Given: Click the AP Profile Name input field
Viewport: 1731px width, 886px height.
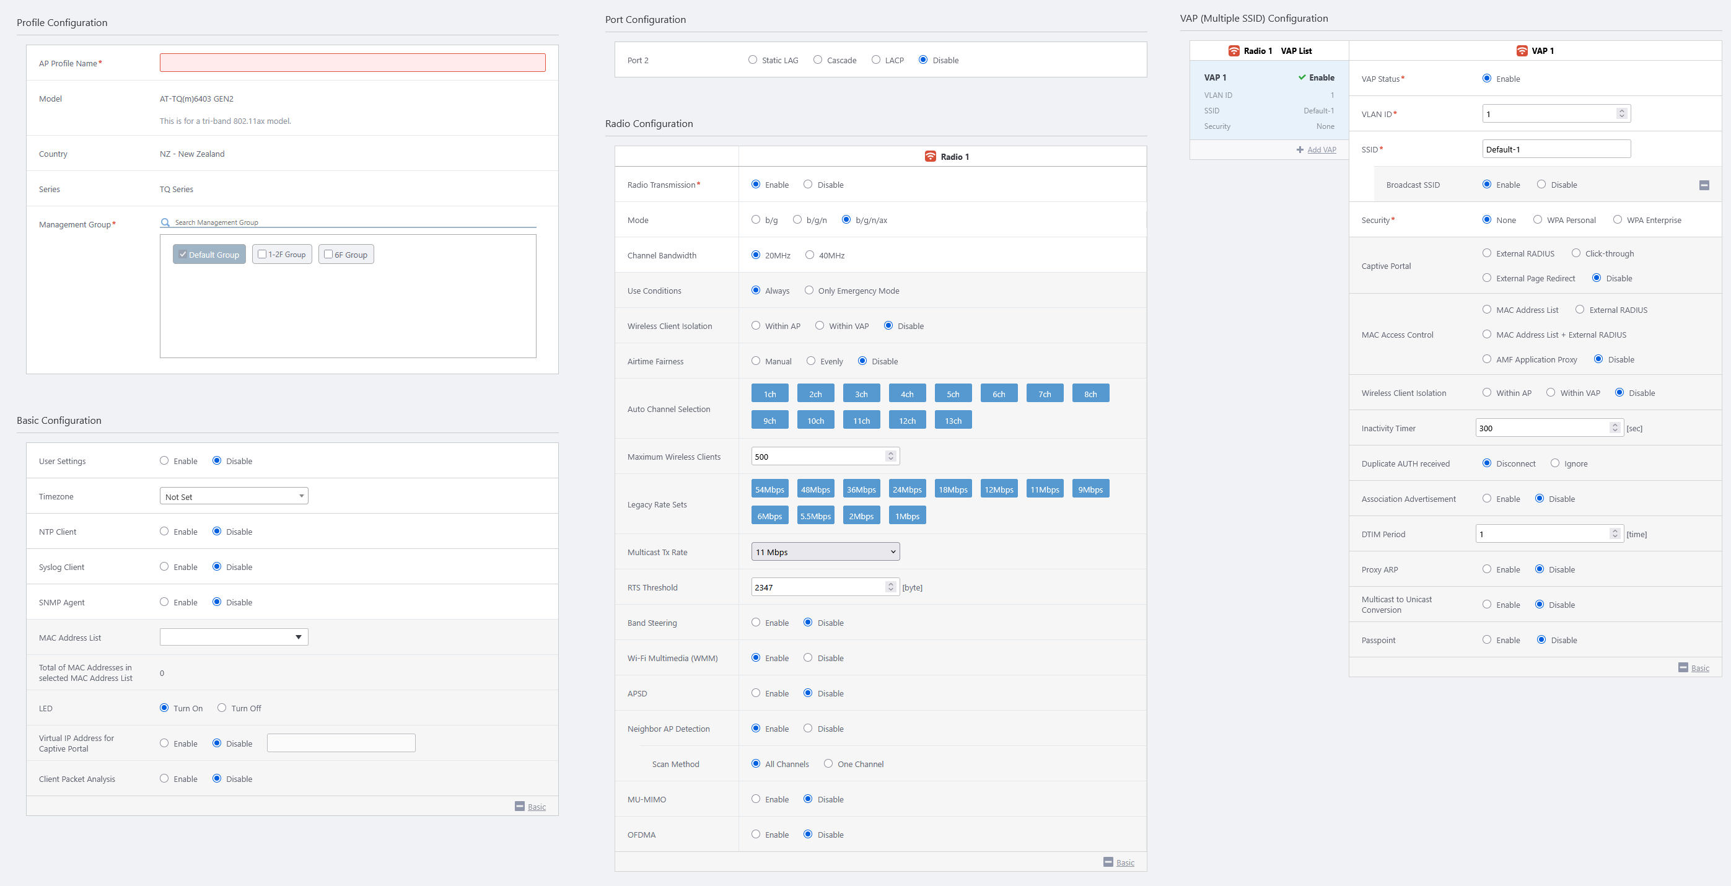Looking at the screenshot, I should [x=353, y=63].
